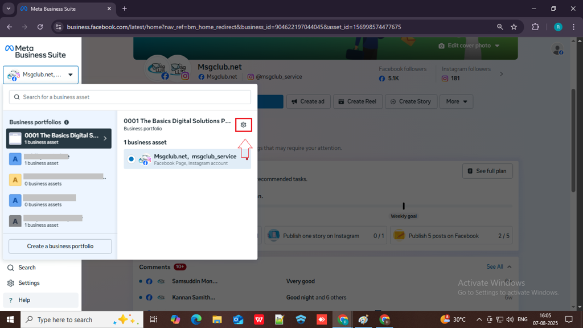Reload the current browser page
This screenshot has width=583, height=328.
click(x=40, y=27)
